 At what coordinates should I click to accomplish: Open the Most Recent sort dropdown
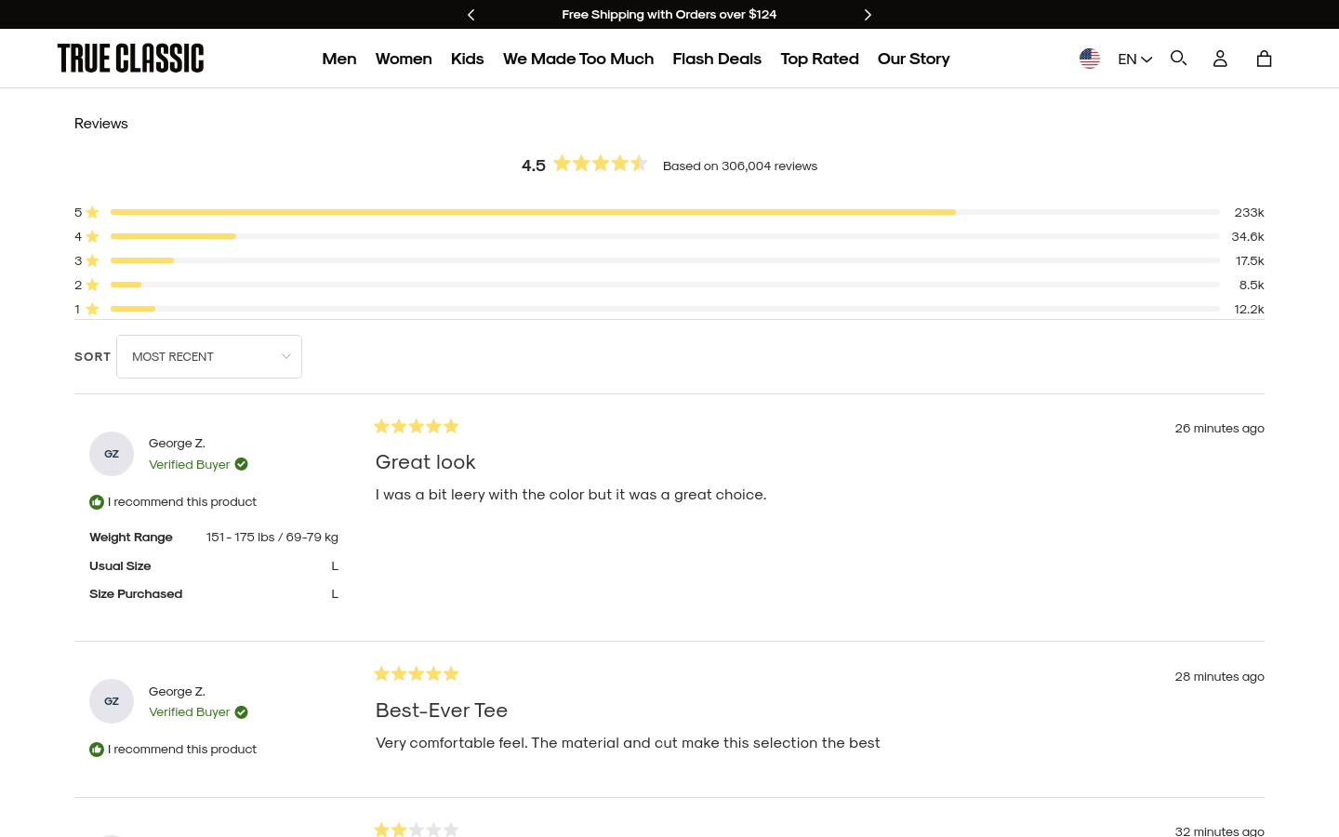point(209,356)
